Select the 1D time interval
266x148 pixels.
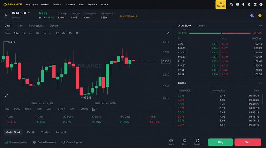[37, 33]
